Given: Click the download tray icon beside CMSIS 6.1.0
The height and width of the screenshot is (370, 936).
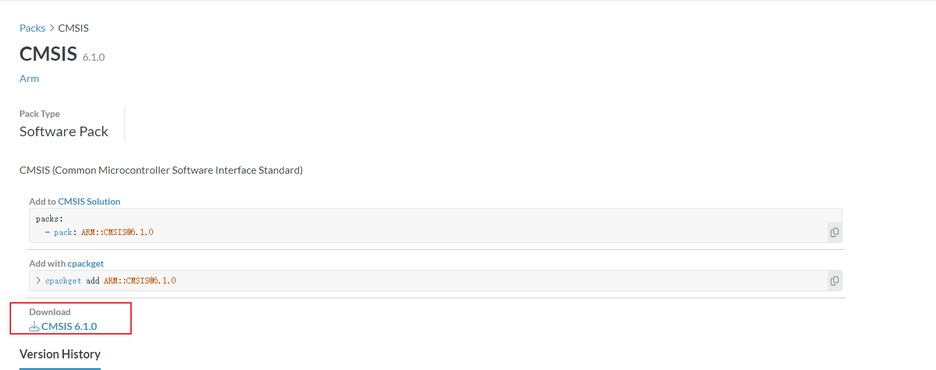Looking at the screenshot, I should tap(34, 327).
